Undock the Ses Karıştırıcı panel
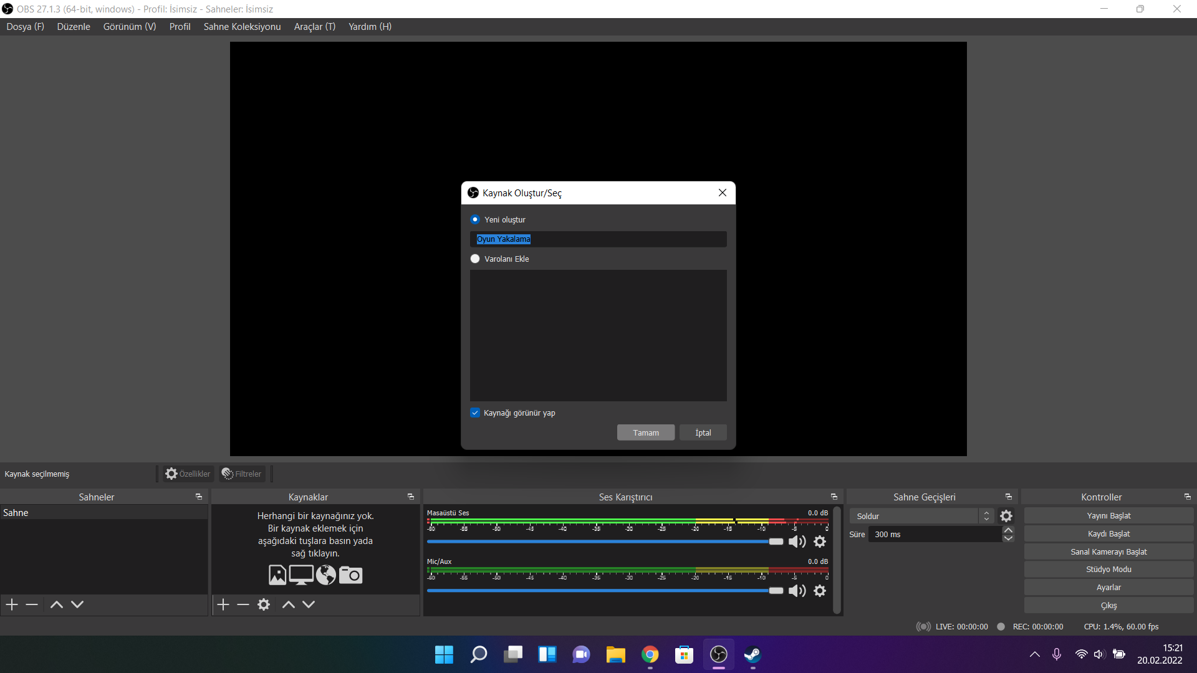The height and width of the screenshot is (673, 1197). pos(834,497)
